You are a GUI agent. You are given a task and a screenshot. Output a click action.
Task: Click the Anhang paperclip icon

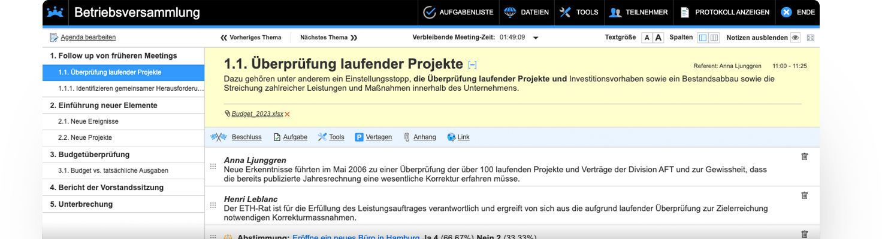407,137
